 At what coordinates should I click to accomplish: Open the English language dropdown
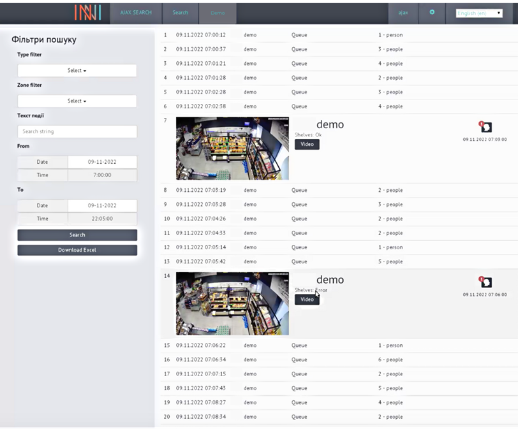[479, 13]
